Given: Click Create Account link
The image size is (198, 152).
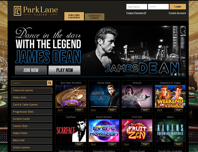Looking at the screenshot, I should [177, 13].
